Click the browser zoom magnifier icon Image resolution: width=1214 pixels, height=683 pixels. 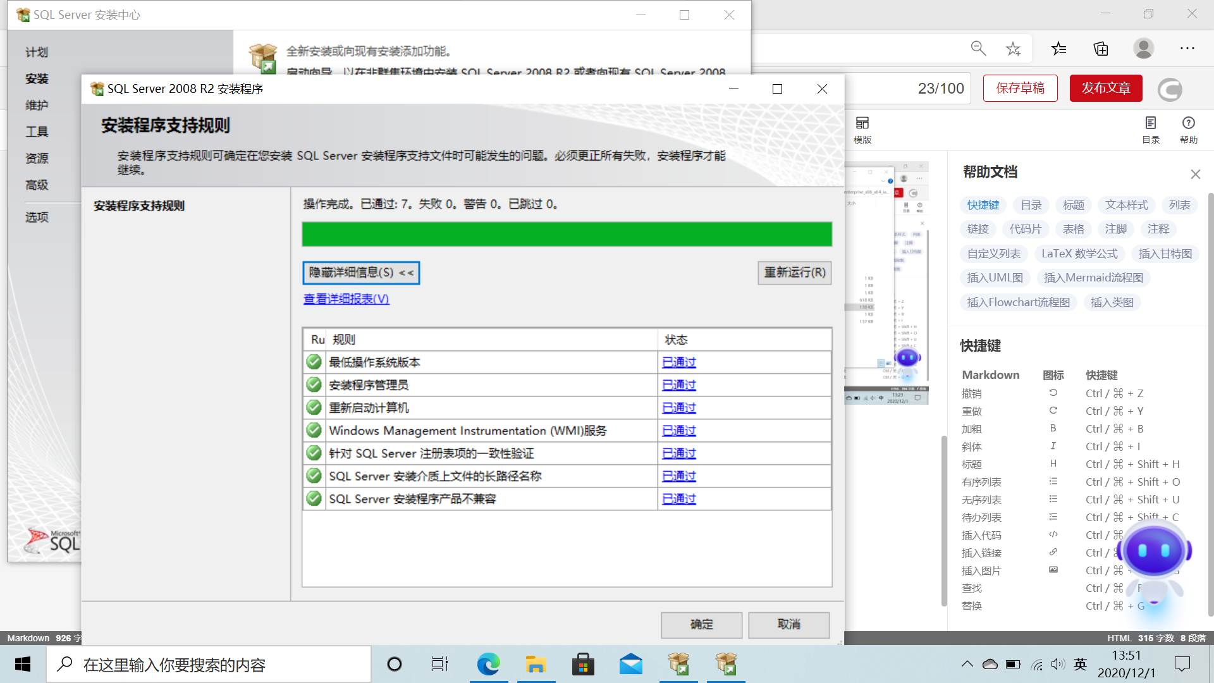pos(978,49)
